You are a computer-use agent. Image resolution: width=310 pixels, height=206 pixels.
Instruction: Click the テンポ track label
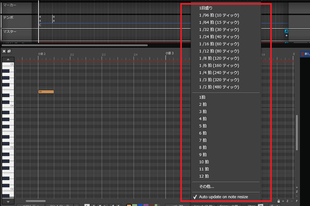[8, 18]
